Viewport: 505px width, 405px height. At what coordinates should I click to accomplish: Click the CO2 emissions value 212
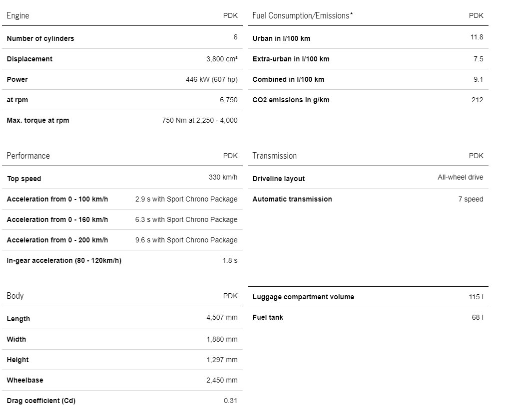pos(478,100)
